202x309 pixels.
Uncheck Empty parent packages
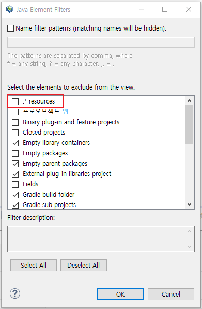(15, 164)
